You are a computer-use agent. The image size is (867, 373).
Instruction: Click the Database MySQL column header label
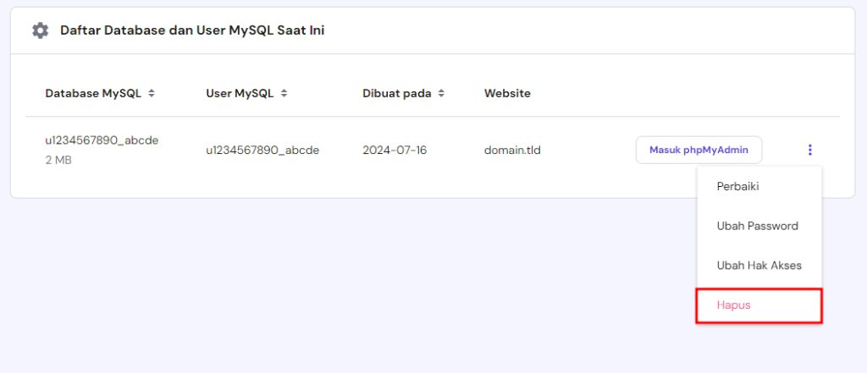[93, 93]
